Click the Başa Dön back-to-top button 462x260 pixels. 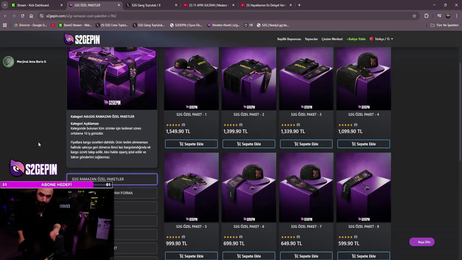pos(422,242)
